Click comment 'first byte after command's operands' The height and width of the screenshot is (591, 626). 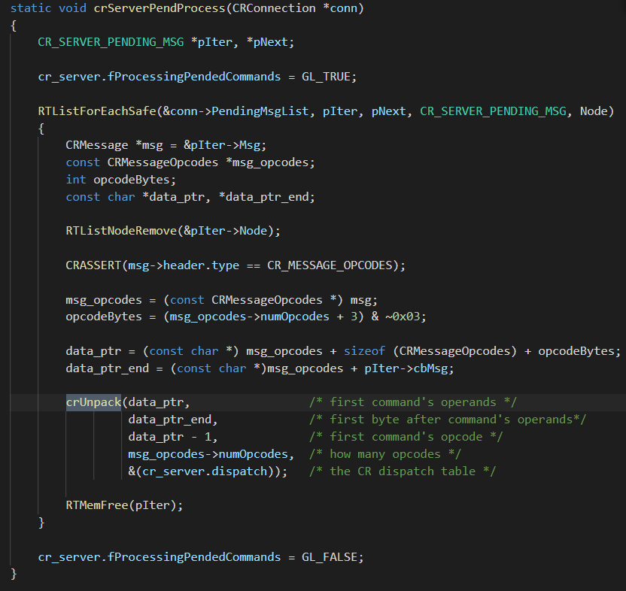(448, 420)
